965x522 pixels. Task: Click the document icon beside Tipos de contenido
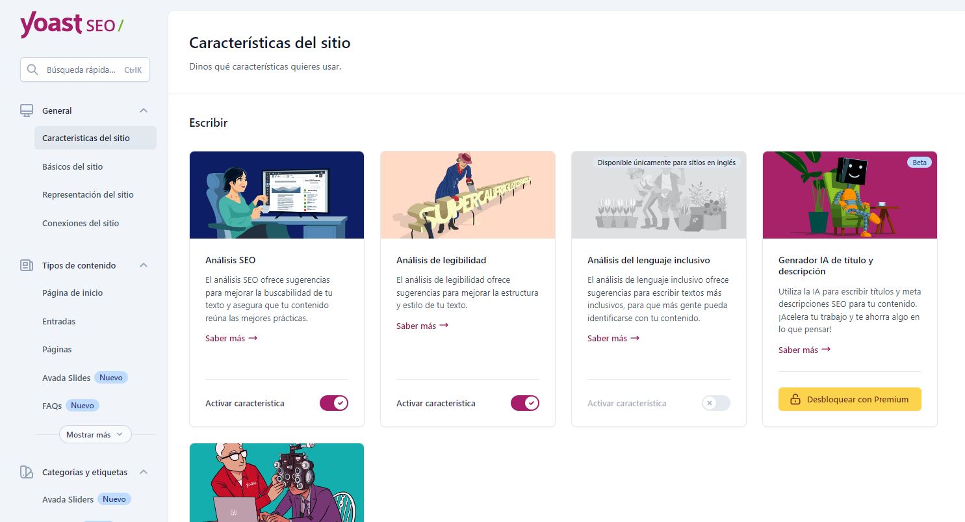[x=26, y=265]
